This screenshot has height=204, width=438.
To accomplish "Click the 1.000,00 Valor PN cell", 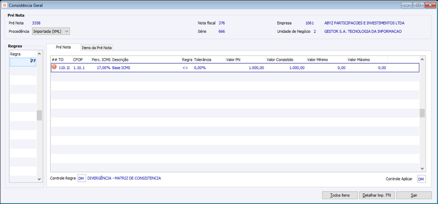I will 245,68.
